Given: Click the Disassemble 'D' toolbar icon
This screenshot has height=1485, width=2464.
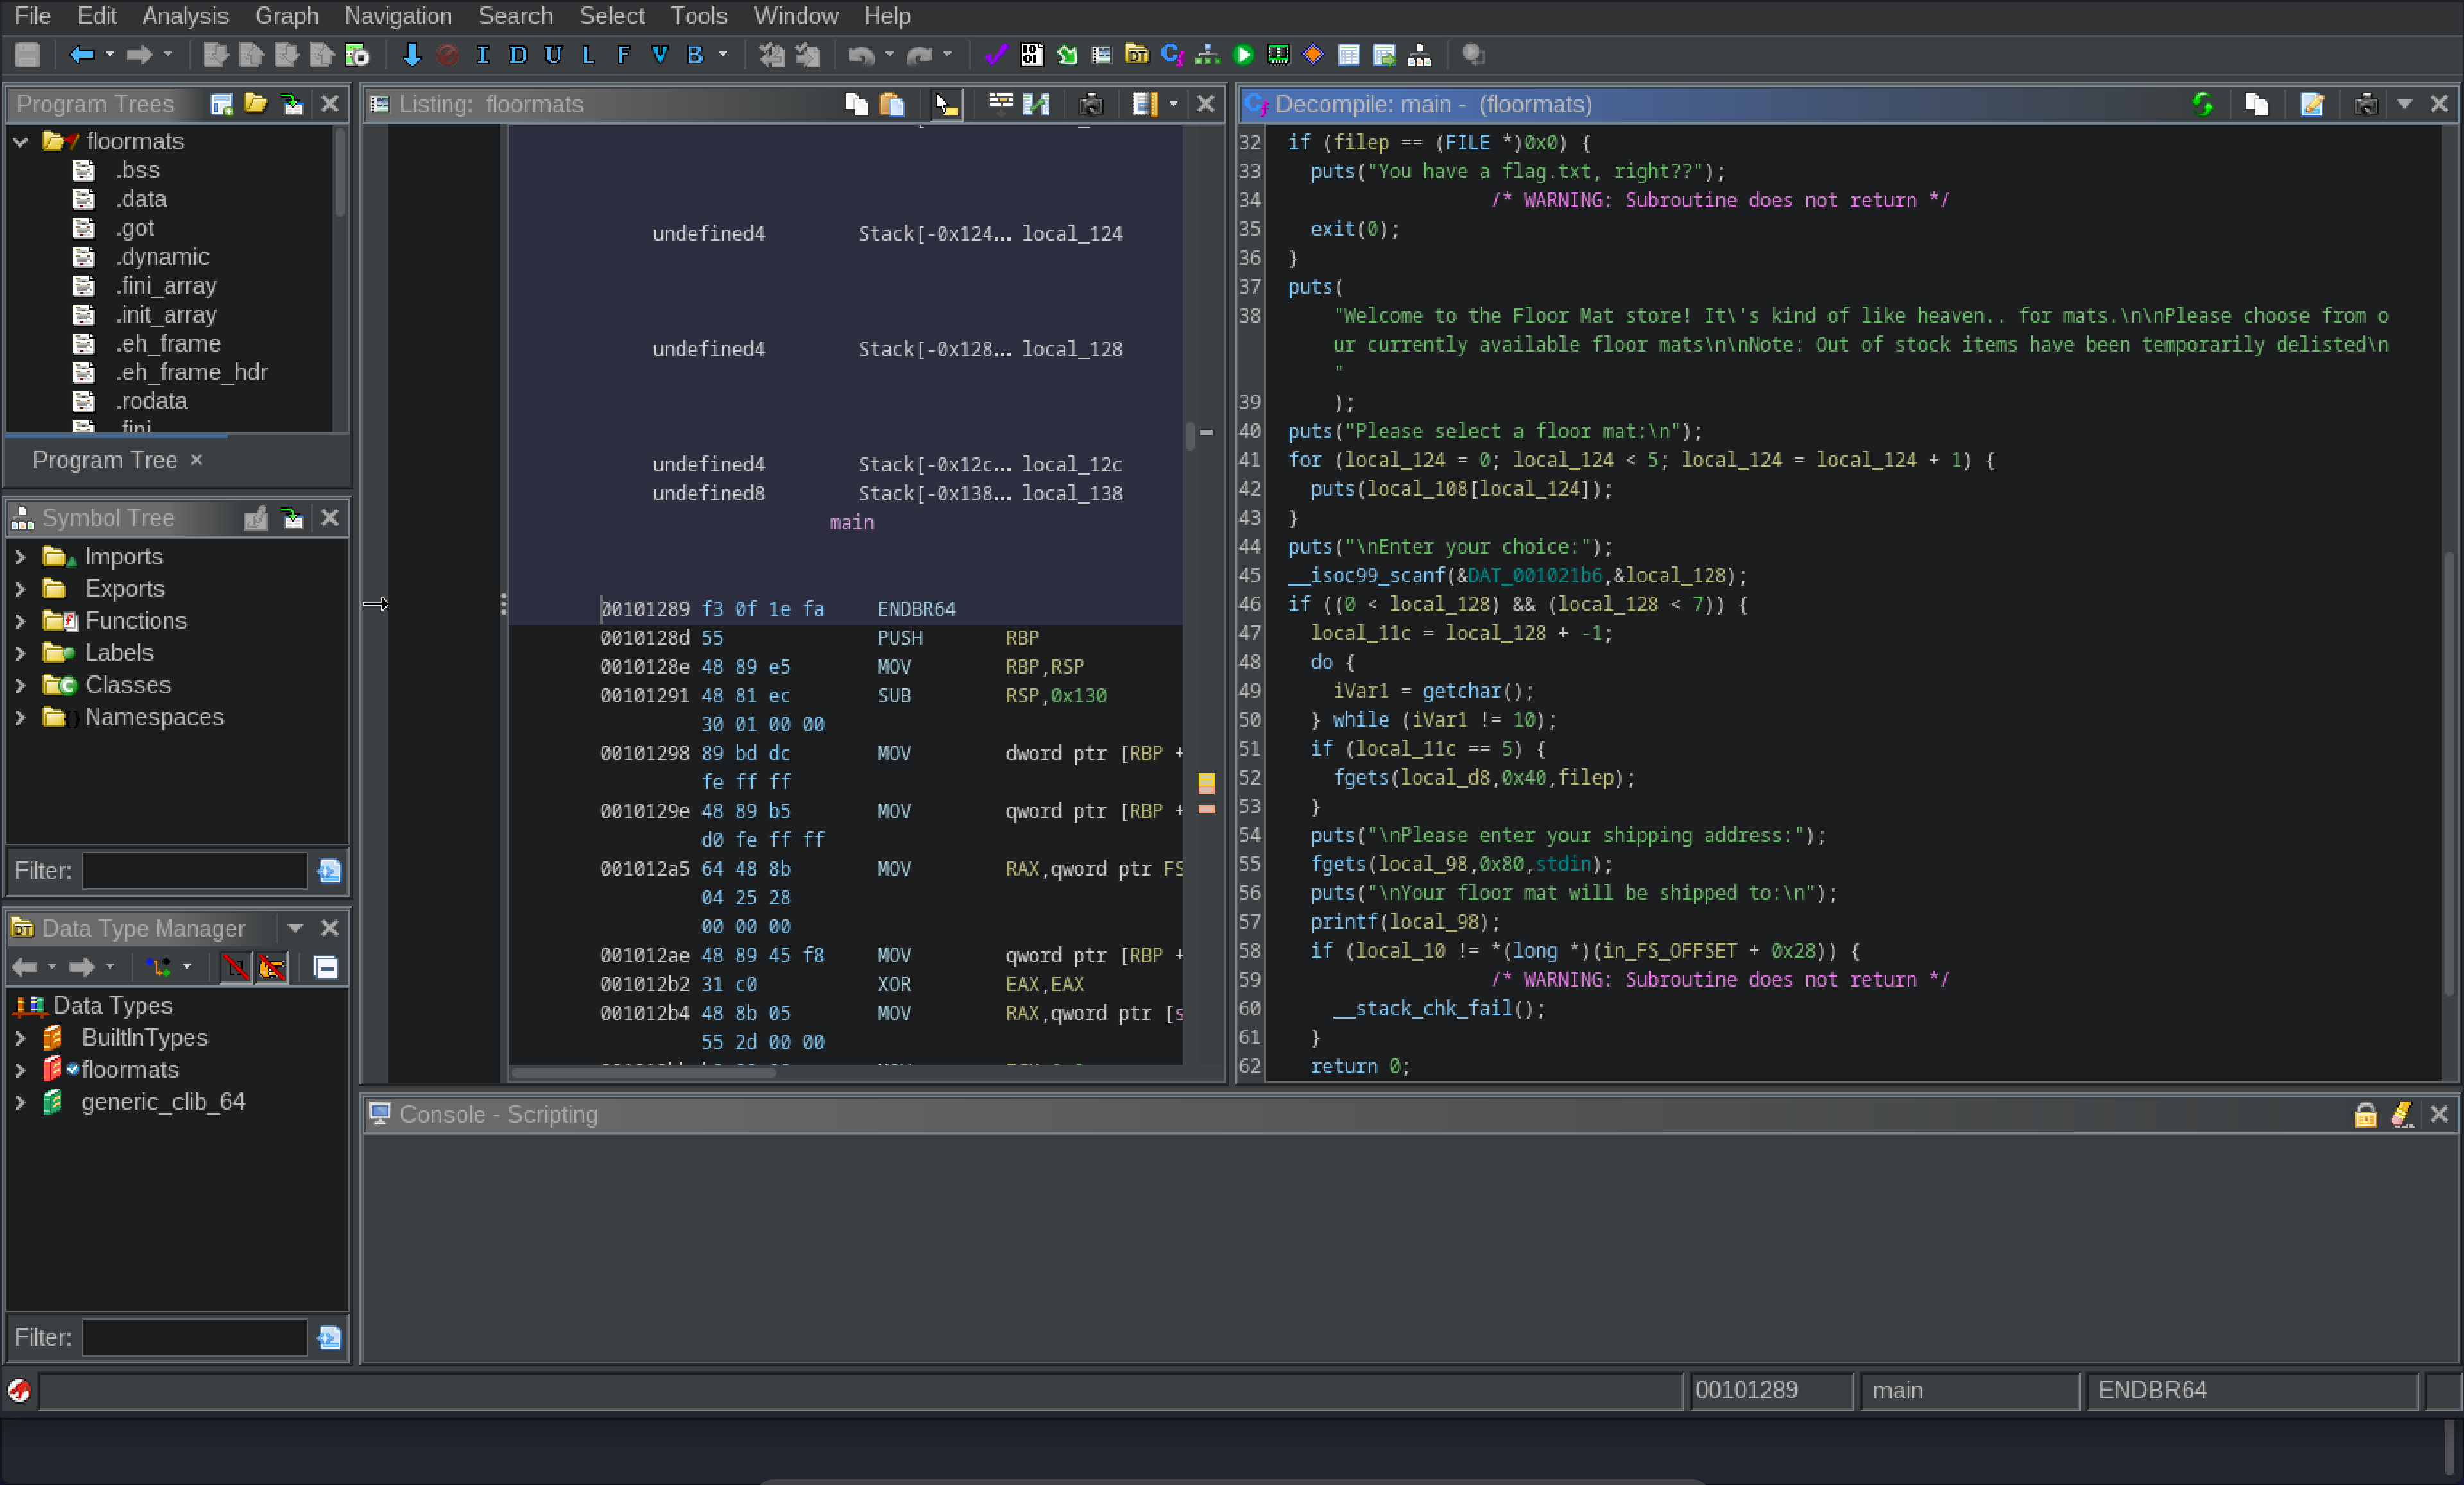Looking at the screenshot, I should point(517,55).
